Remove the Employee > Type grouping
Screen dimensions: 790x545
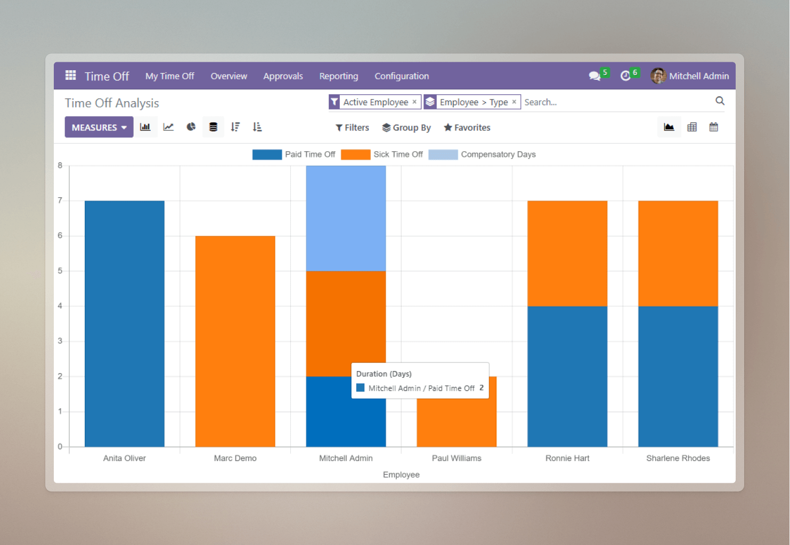[514, 102]
